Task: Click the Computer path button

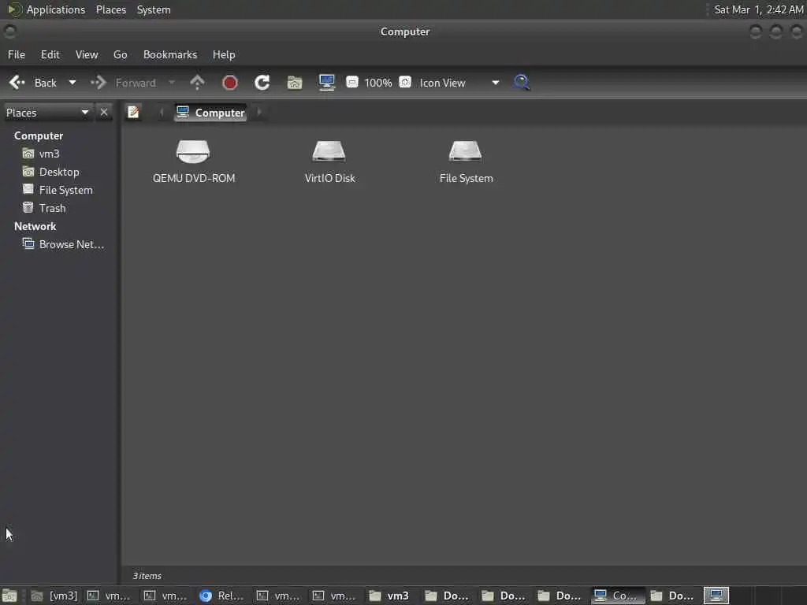Action: [x=210, y=112]
